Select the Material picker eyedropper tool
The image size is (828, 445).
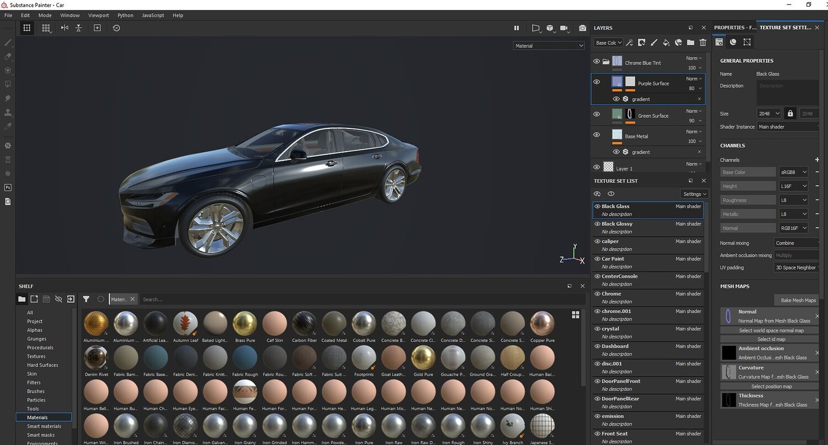pyautogui.click(x=8, y=126)
